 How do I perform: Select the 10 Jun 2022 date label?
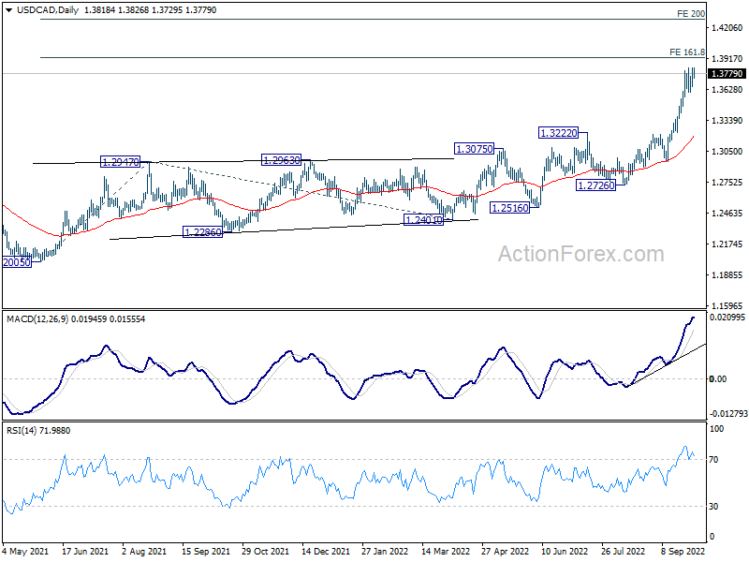(x=565, y=552)
